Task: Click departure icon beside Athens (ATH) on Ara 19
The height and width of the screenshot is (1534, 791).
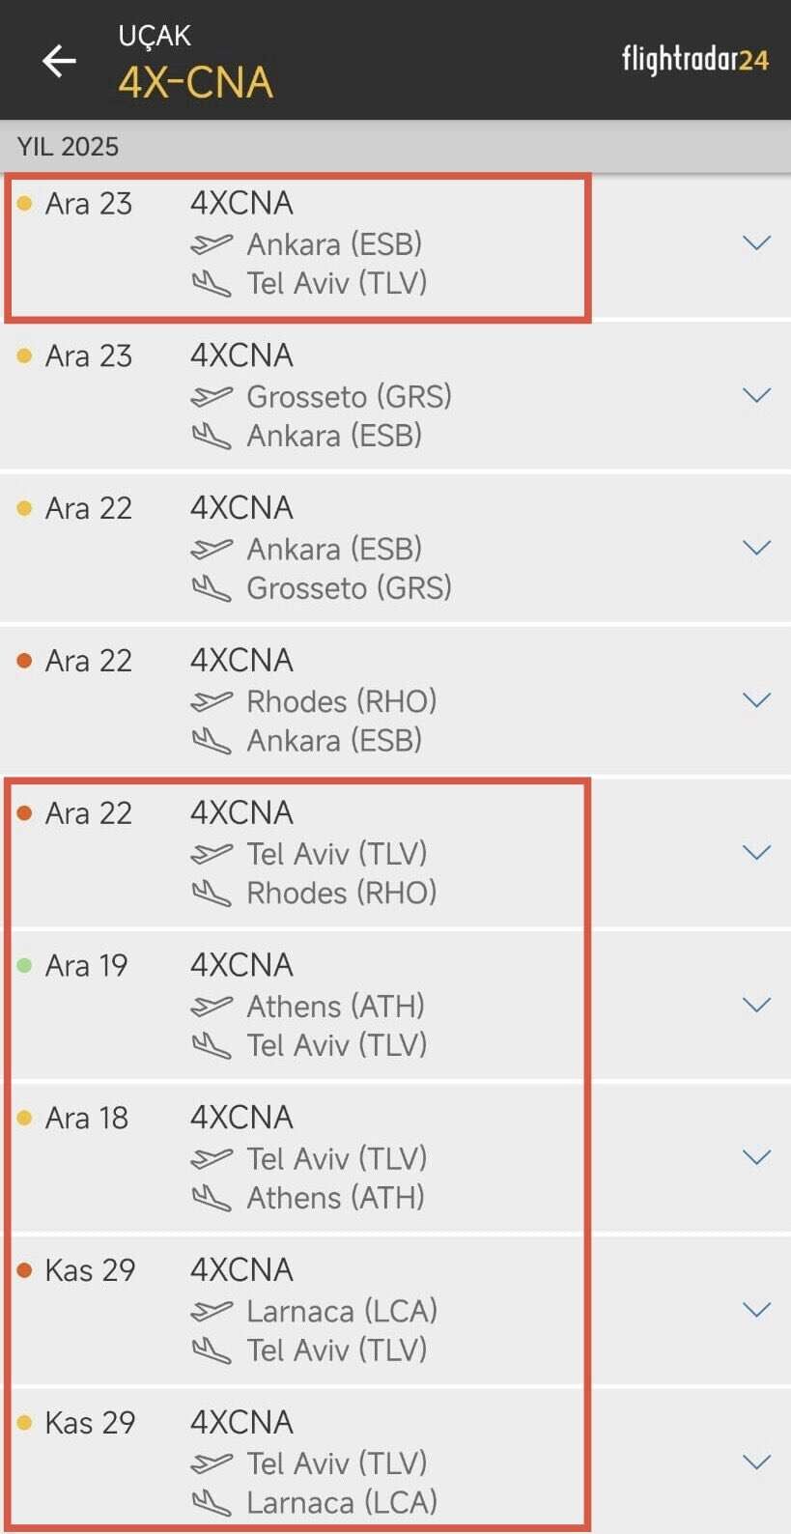Action: [211, 1007]
